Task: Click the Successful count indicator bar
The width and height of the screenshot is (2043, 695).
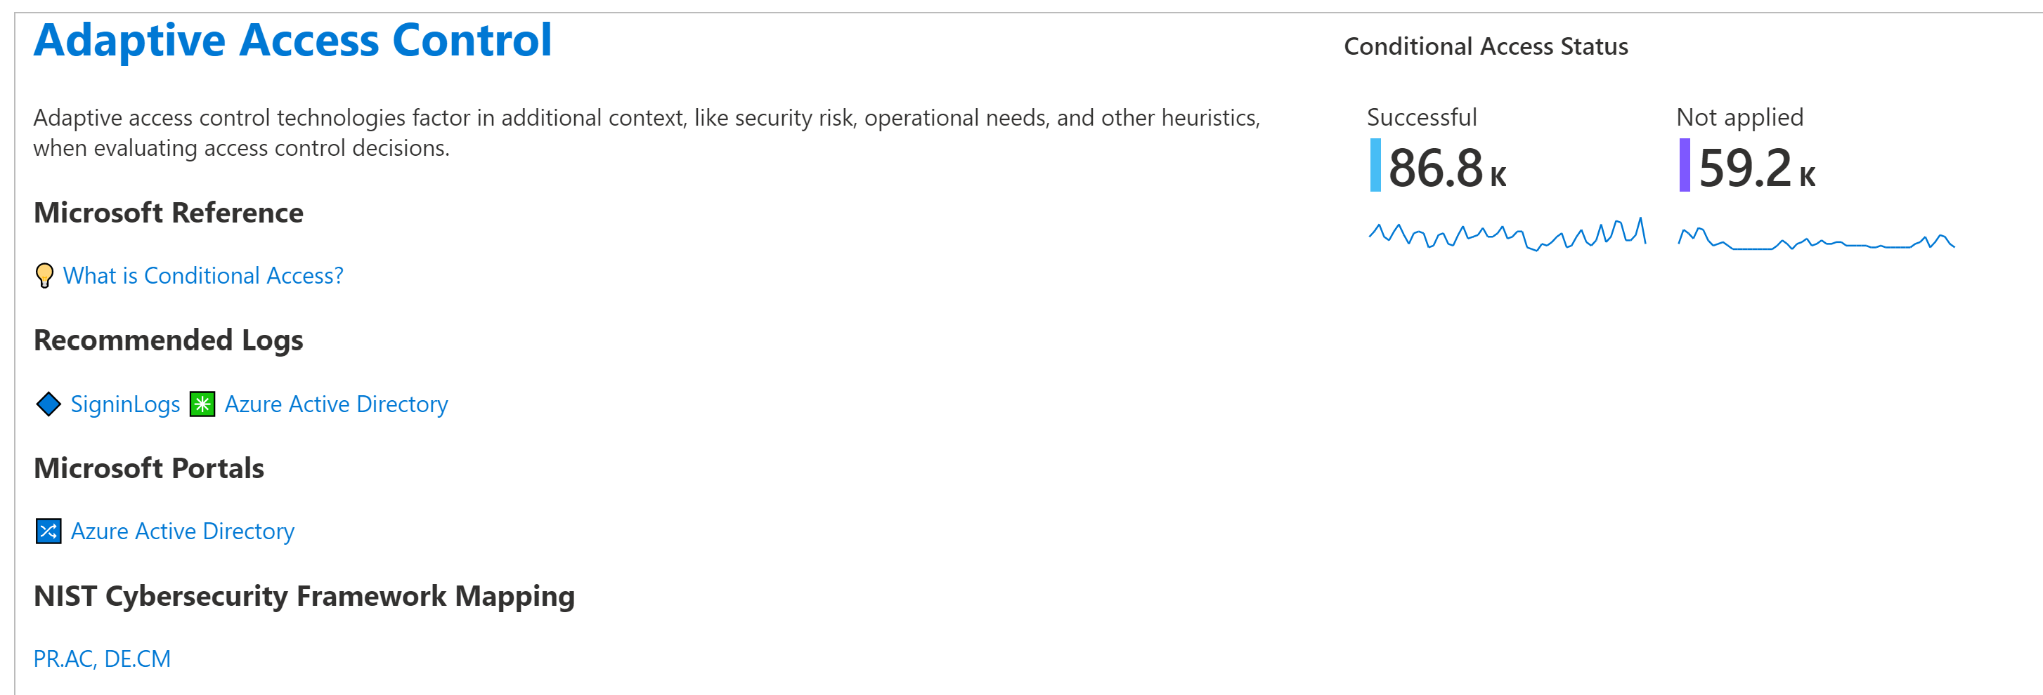Action: coord(1376,165)
